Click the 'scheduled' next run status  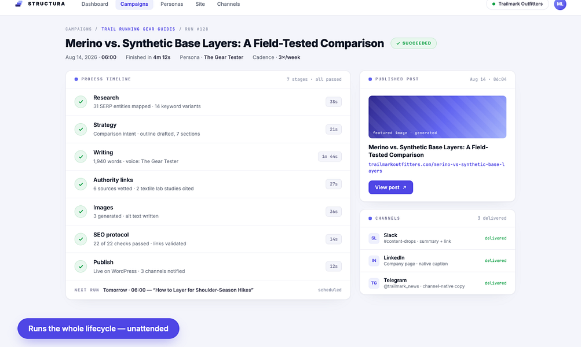tap(330, 290)
